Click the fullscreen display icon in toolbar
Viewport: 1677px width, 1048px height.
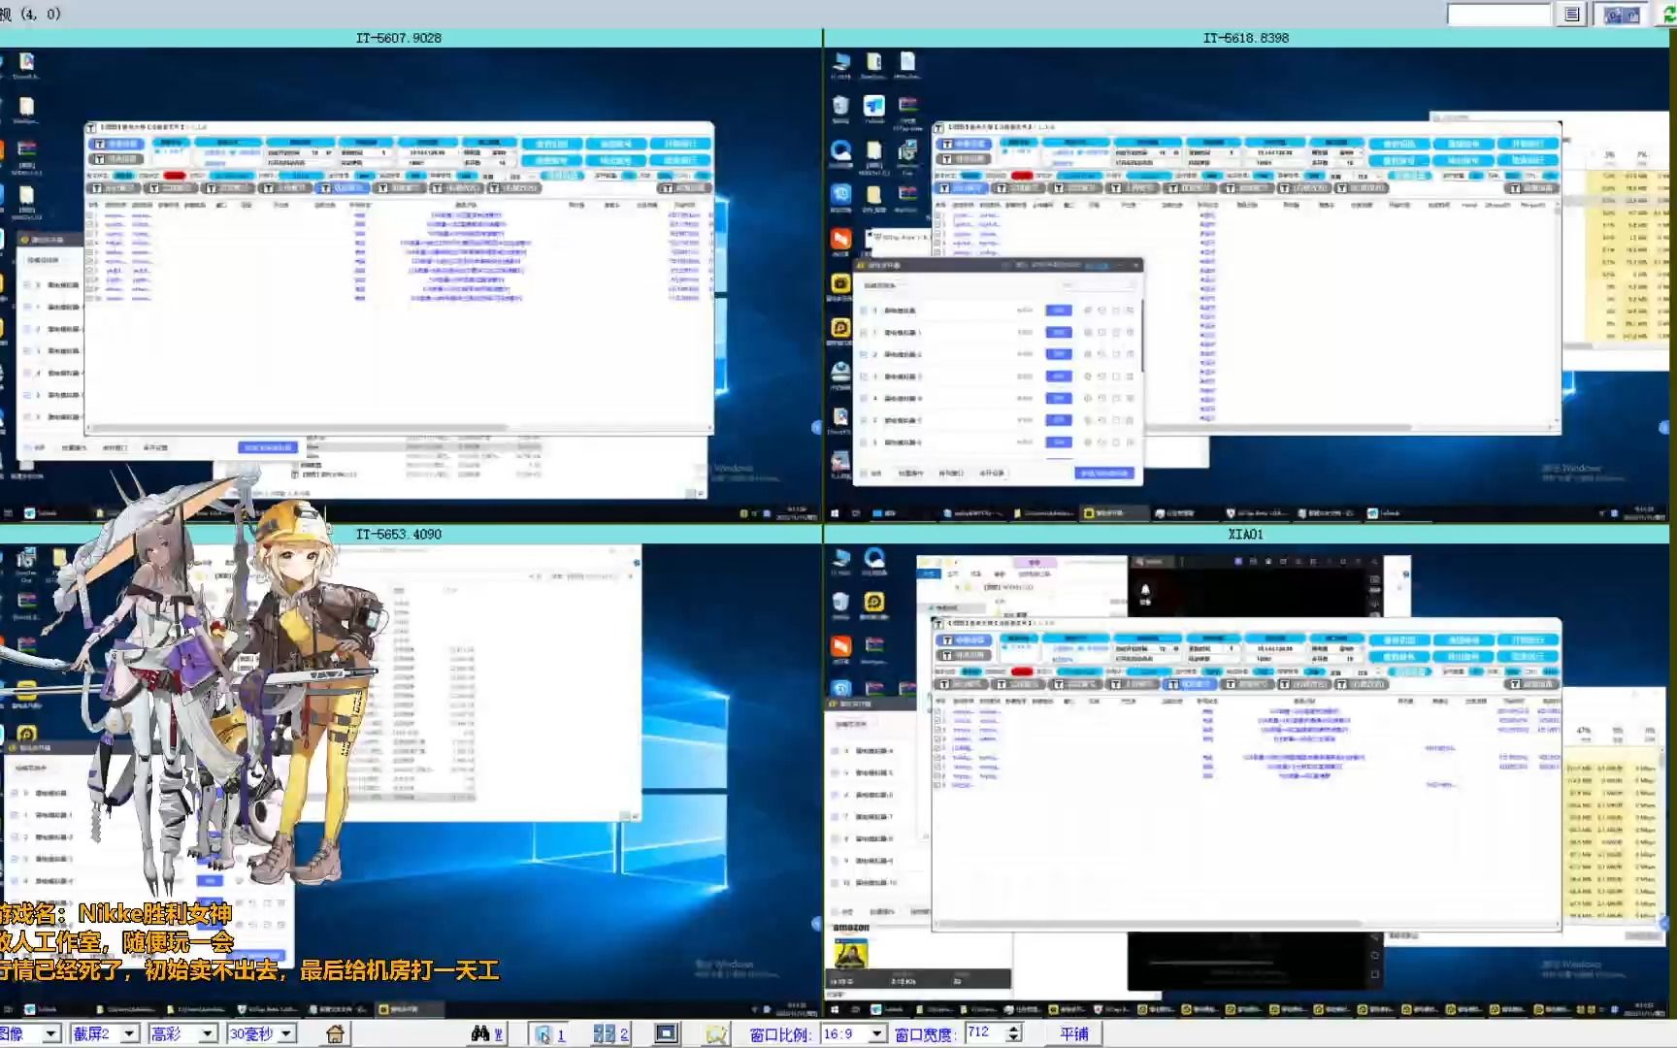click(666, 1033)
